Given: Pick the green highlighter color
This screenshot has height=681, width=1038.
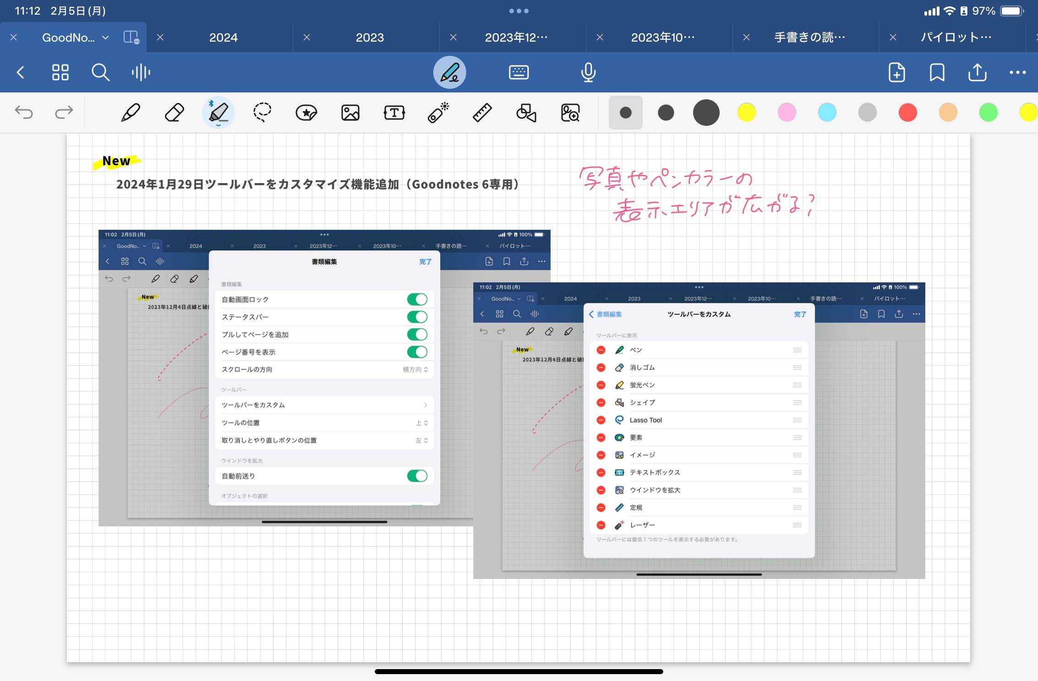Looking at the screenshot, I should (988, 113).
